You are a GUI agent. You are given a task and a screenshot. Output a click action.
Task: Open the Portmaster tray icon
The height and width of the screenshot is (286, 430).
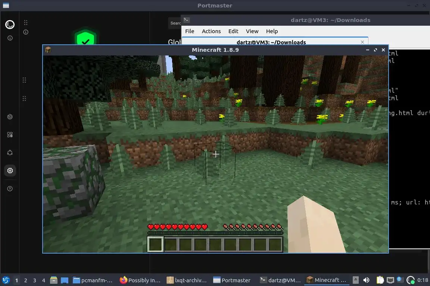pos(411,280)
